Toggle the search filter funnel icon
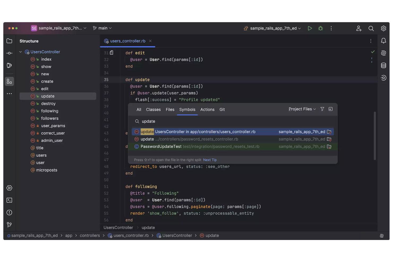This screenshot has width=393, height=262. [322, 109]
